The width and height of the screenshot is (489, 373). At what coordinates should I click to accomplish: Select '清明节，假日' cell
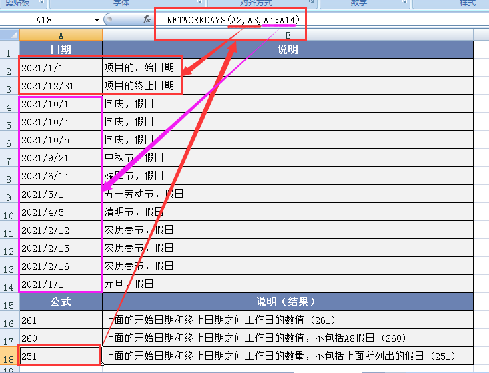[x=288, y=212]
